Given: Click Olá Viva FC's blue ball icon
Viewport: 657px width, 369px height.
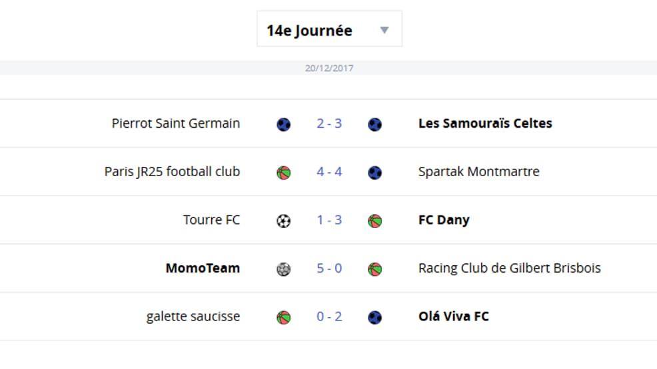Looking at the screenshot, I should 374,317.
